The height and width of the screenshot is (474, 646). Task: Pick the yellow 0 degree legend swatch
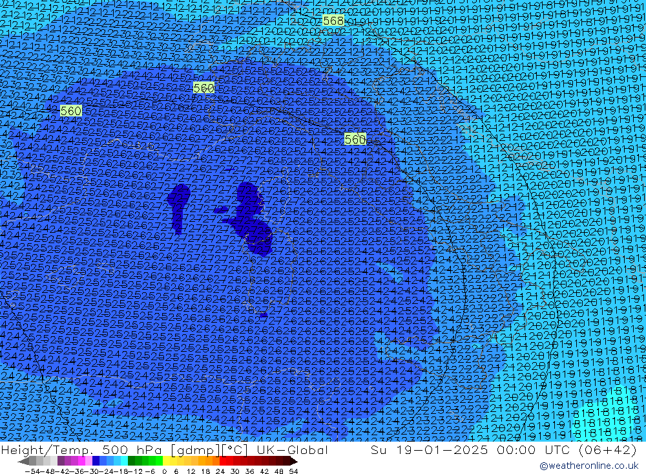coord(167,461)
